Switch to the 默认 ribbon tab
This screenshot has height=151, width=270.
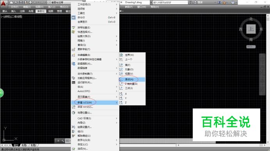coord(5,11)
